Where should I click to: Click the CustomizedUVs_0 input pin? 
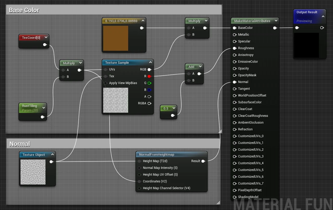(234, 136)
